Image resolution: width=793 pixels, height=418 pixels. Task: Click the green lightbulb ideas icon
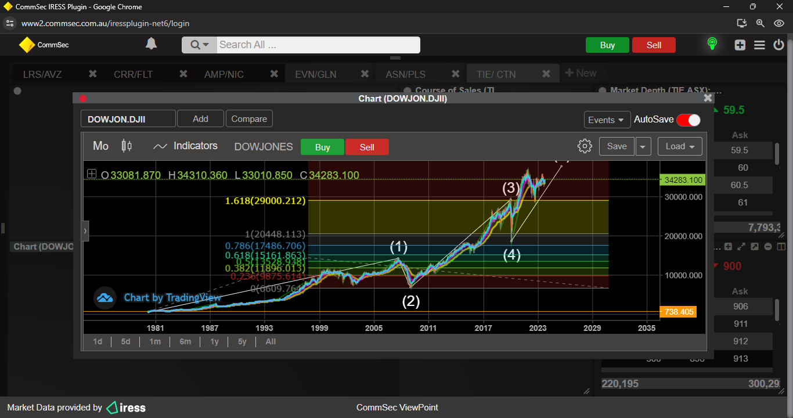[712, 44]
